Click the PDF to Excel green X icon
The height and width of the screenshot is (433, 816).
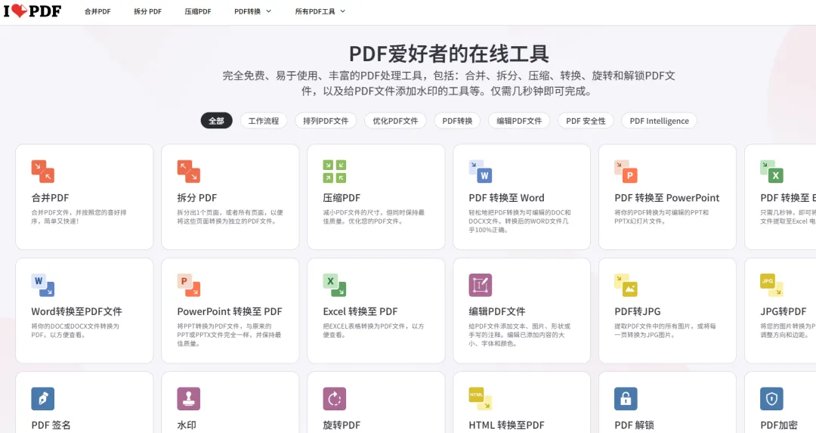[x=771, y=172]
